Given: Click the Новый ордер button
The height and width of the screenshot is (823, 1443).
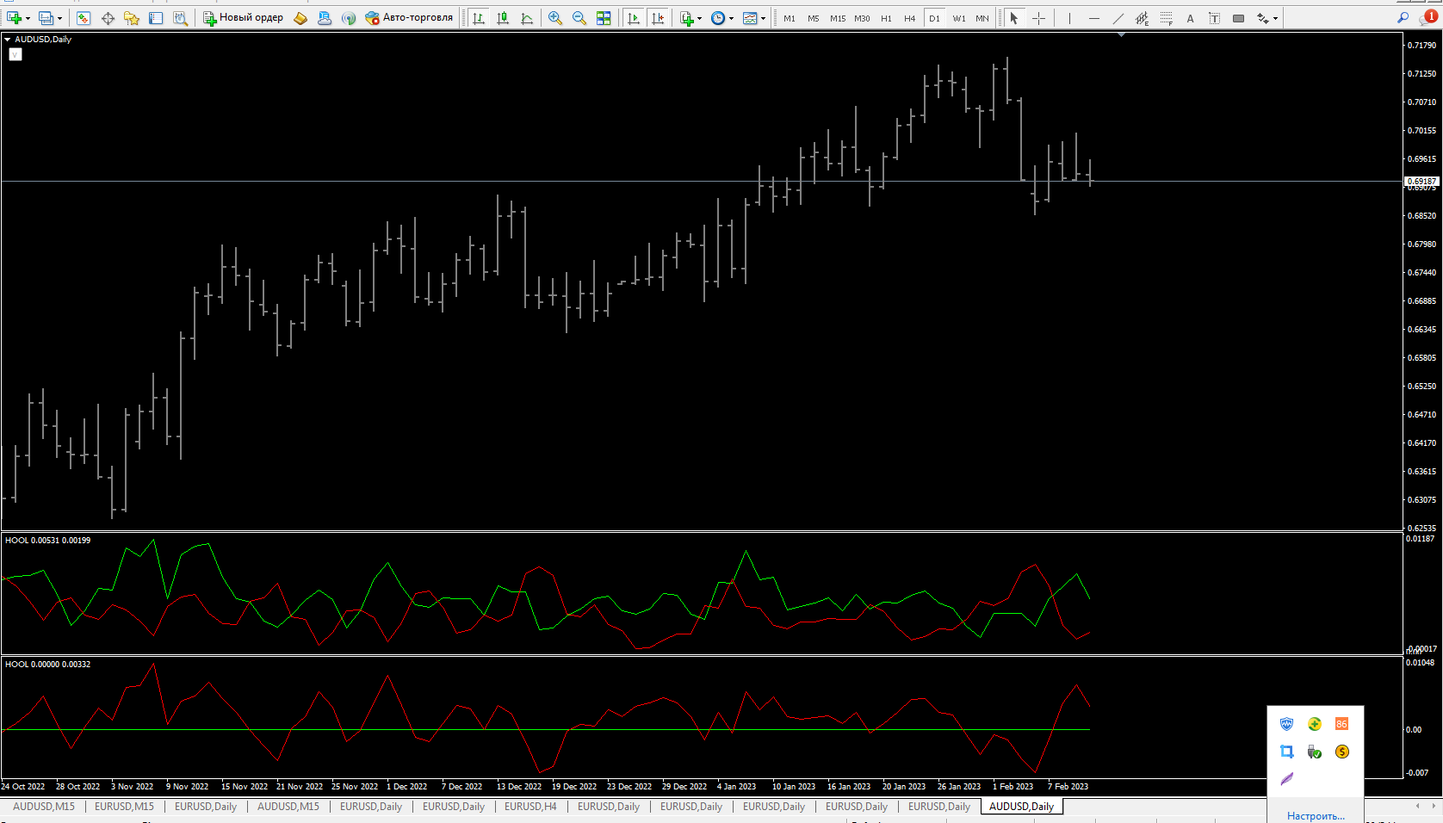Looking at the screenshot, I should pos(243,18).
